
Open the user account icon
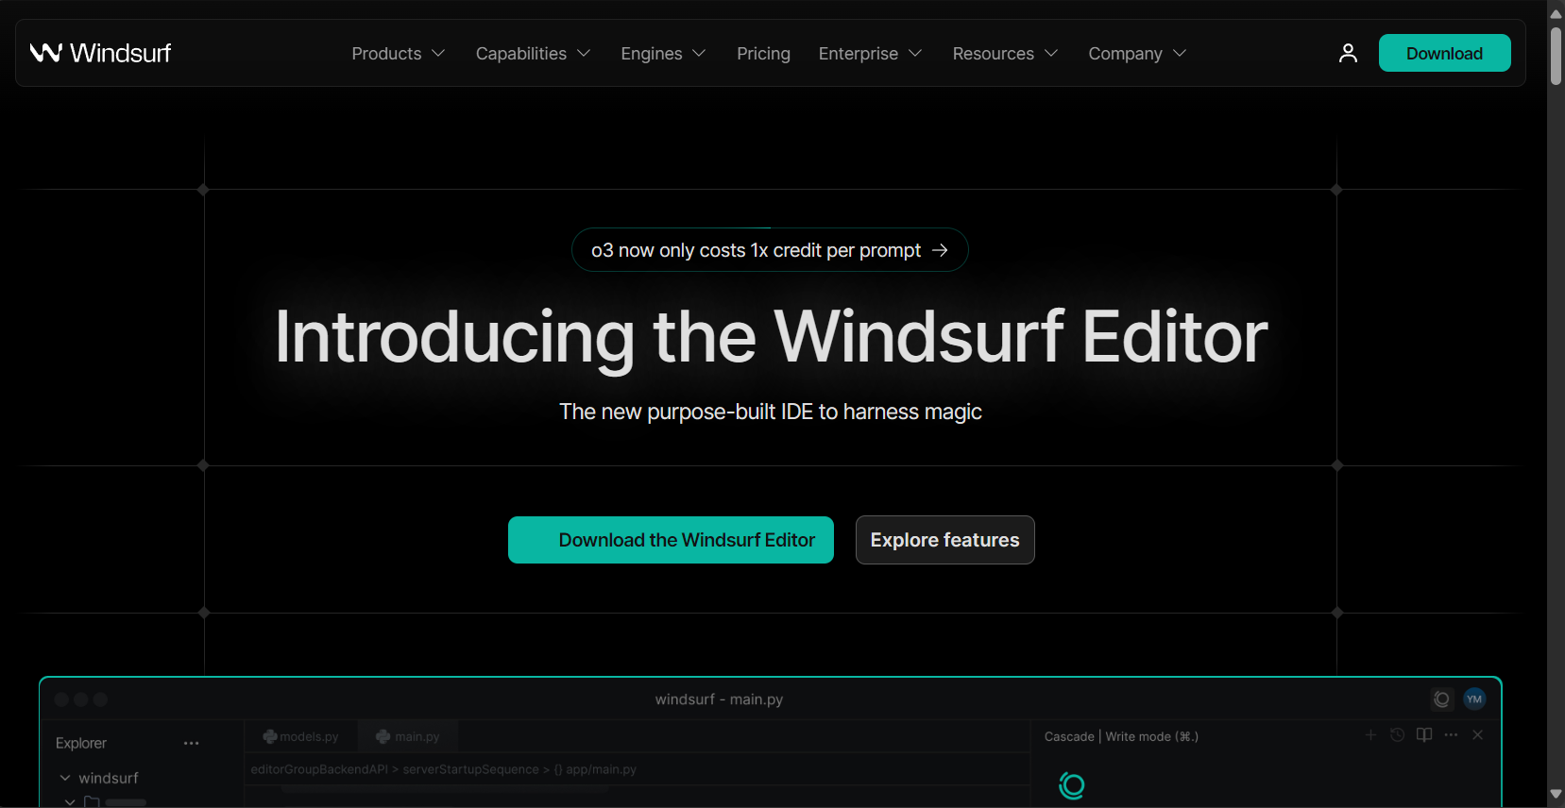[1348, 53]
